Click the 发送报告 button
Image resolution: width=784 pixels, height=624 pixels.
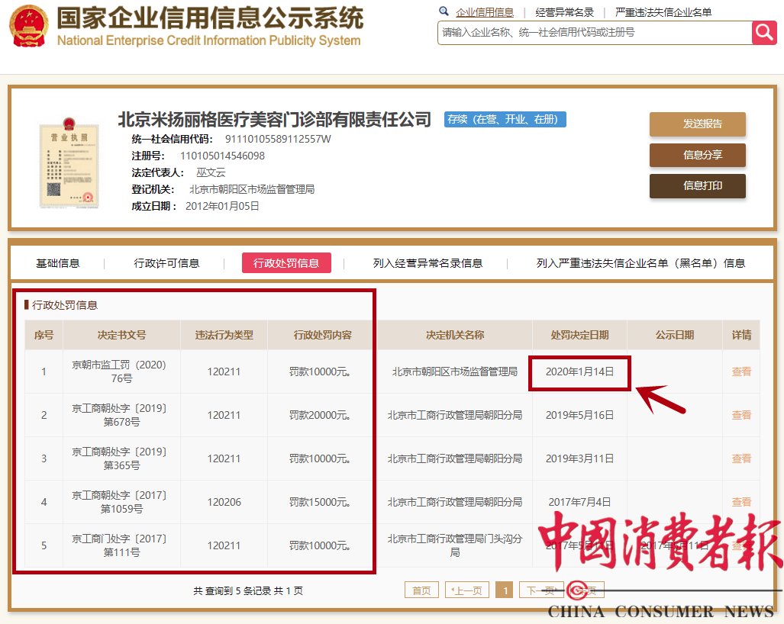coord(698,124)
